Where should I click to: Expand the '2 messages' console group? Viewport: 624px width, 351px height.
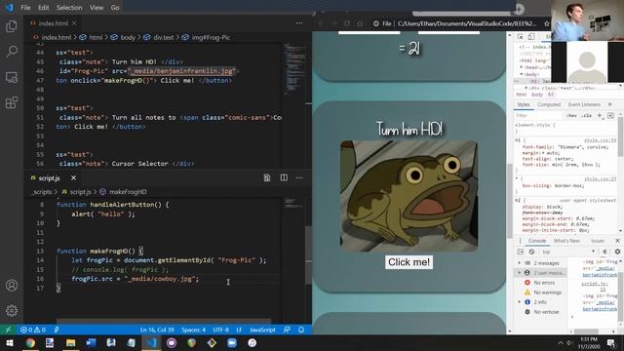520,263
